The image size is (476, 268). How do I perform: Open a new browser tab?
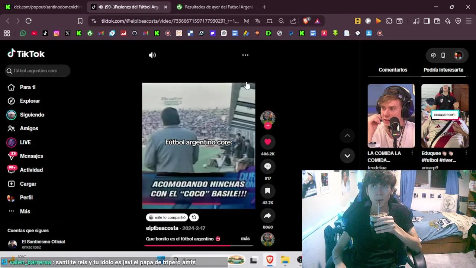tap(264, 7)
